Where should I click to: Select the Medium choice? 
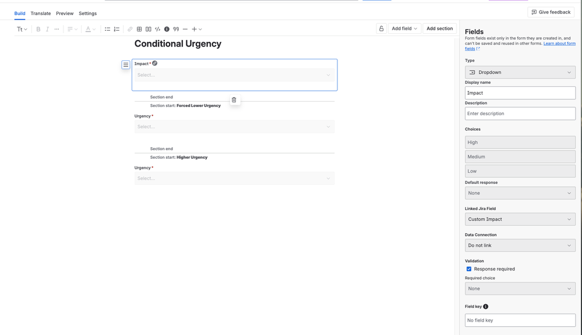coord(520,157)
